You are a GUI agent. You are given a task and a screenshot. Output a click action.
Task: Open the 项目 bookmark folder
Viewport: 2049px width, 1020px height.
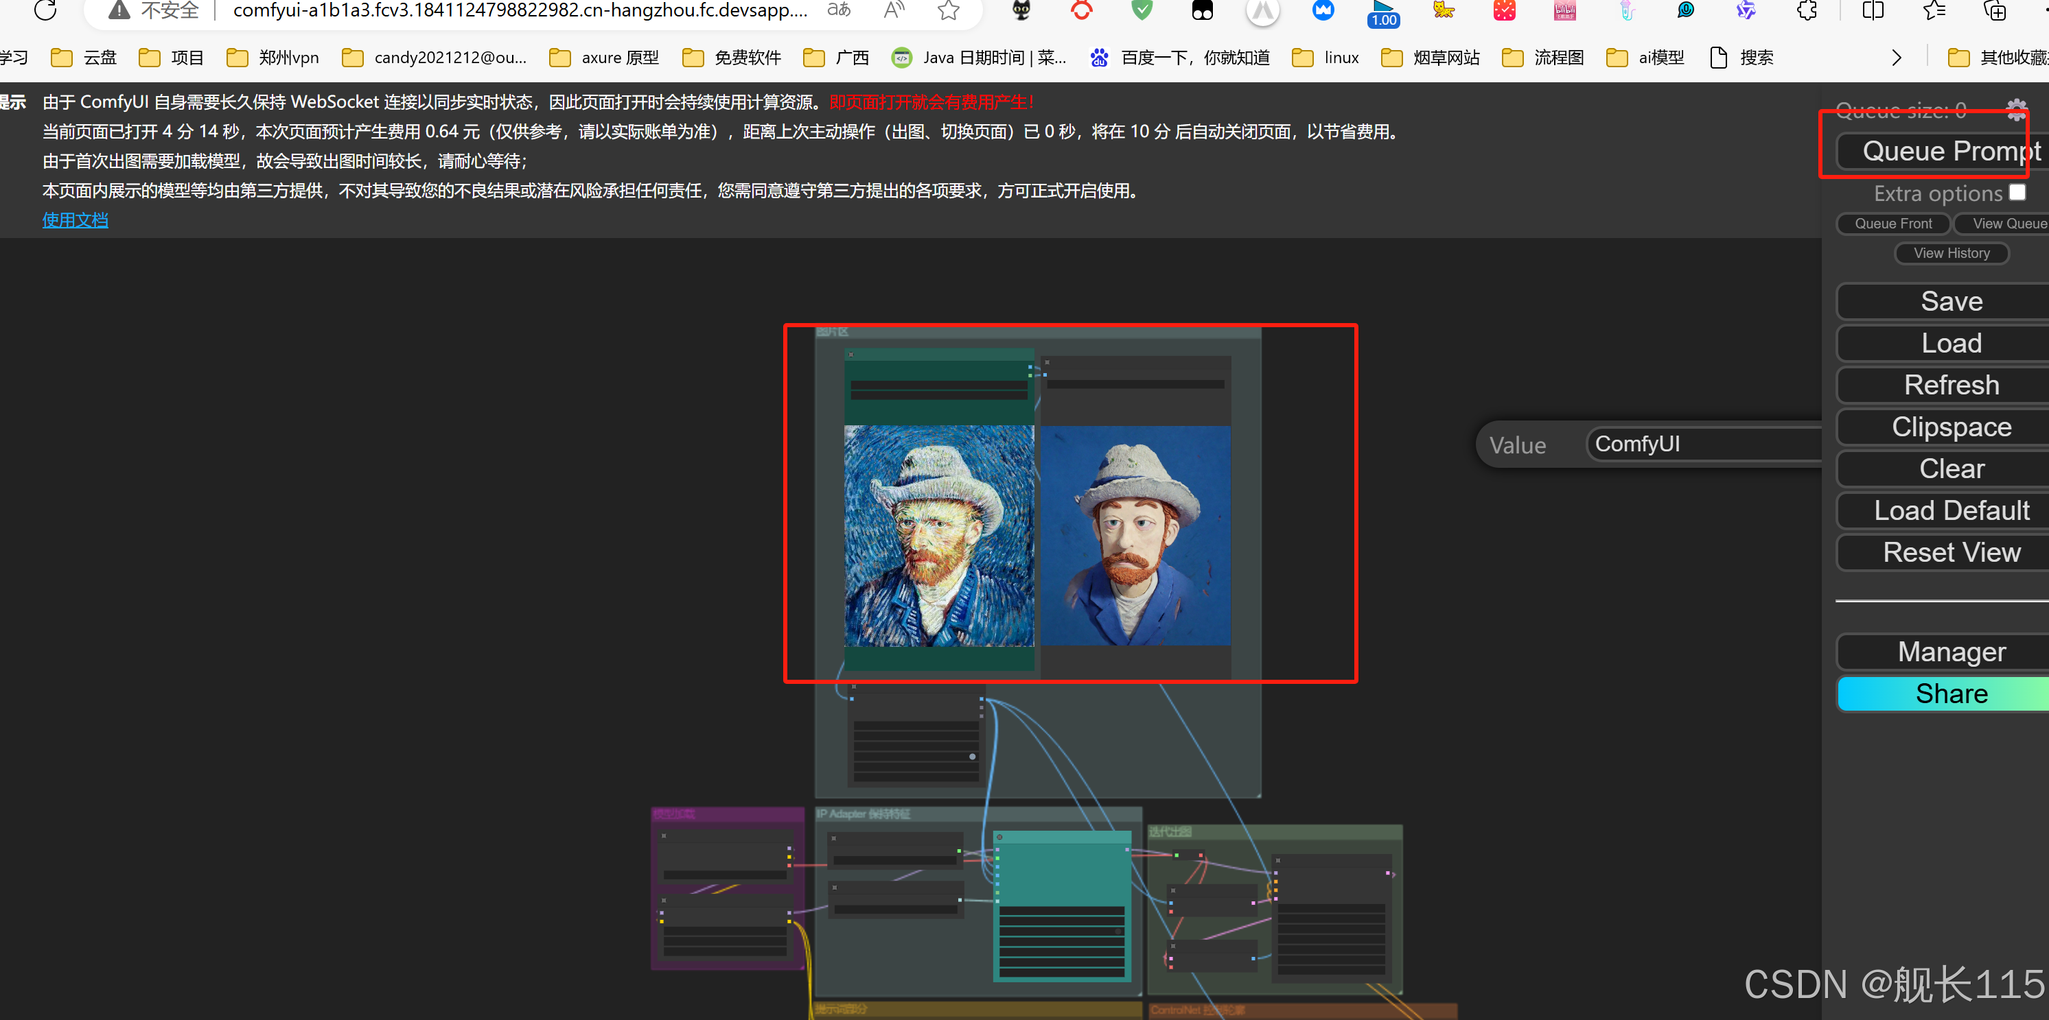pyautogui.click(x=171, y=57)
